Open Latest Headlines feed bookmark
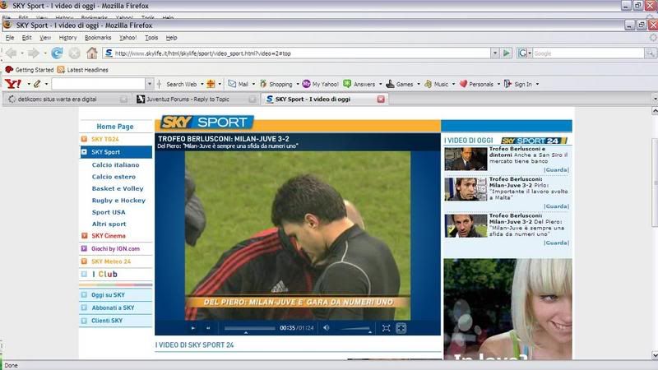Screen dimensions: 658x370 (x=83, y=70)
